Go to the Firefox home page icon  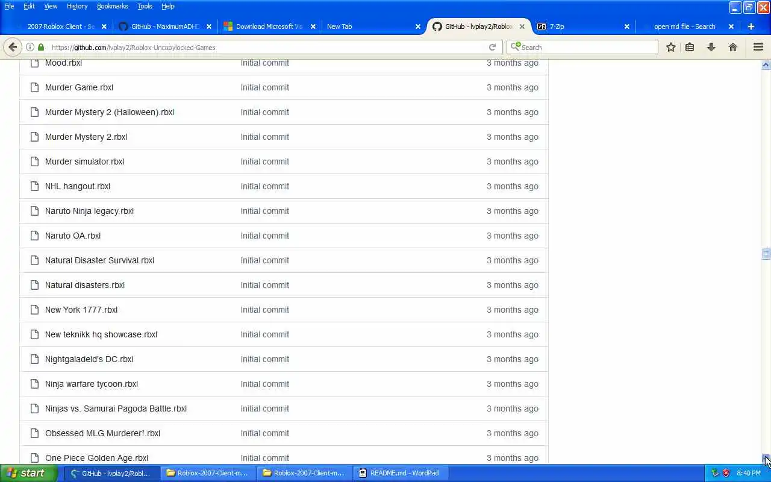coord(733,47)
